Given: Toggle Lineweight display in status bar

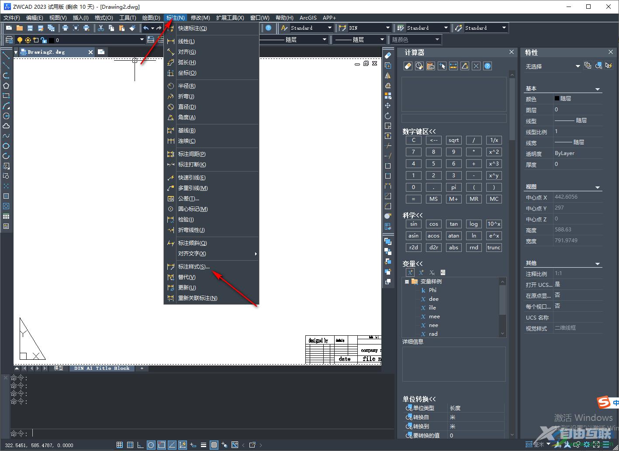Looking at the screenshot, I should tap(204, 445).
